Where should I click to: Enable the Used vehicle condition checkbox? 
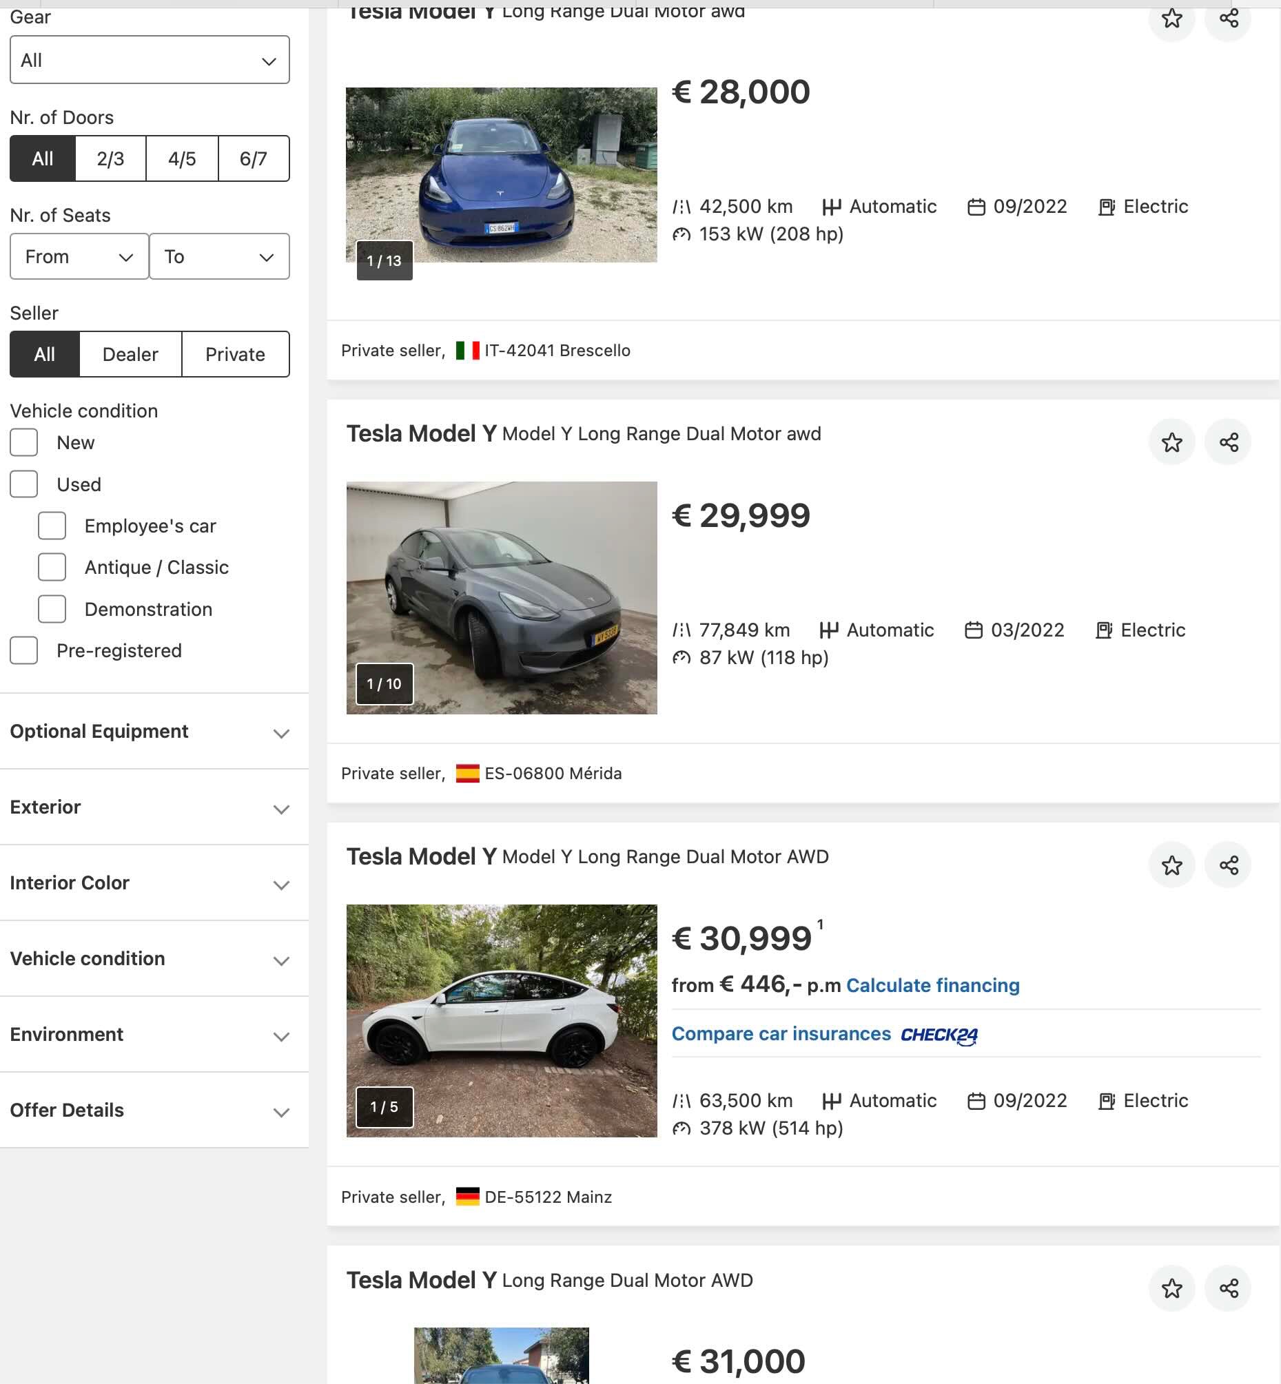click(x=24, y=484)
